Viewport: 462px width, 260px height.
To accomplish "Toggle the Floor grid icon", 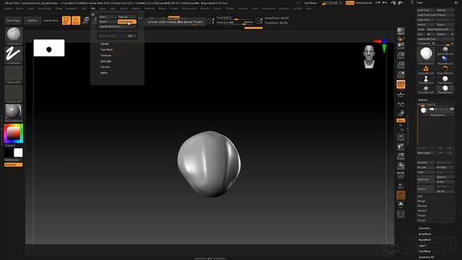I will [x=401, y=94].
